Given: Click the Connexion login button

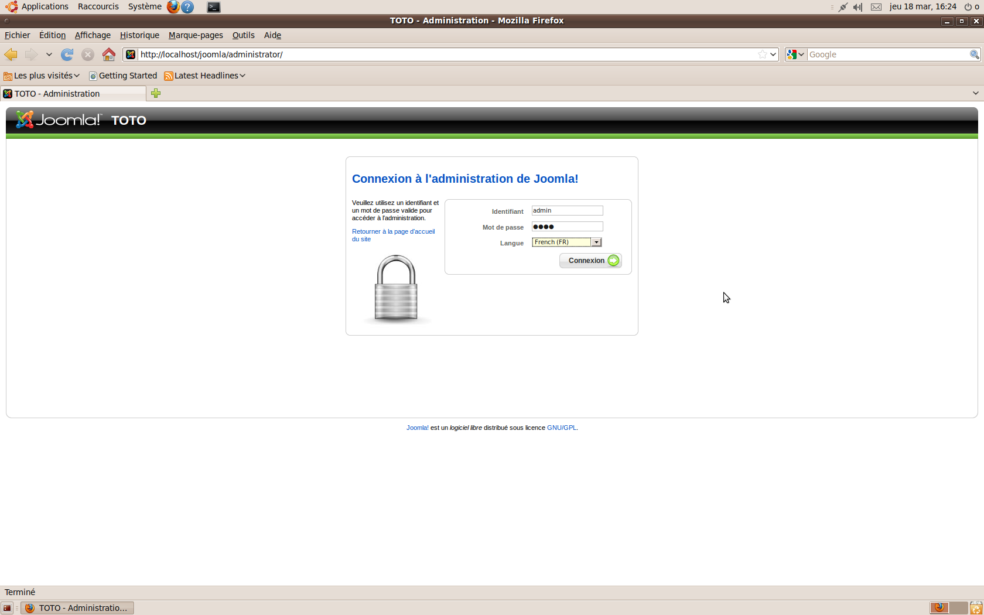Looking at the screenshot, I should point(590,261).
